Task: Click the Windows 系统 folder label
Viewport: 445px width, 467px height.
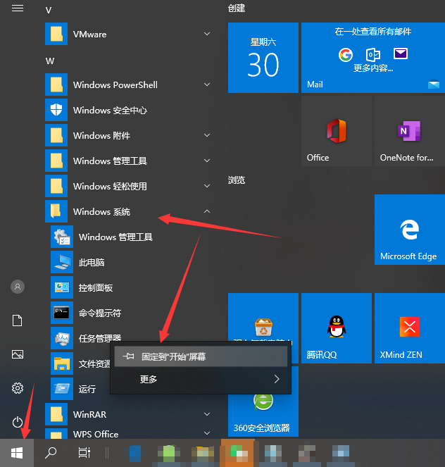Action: point(102,211)
